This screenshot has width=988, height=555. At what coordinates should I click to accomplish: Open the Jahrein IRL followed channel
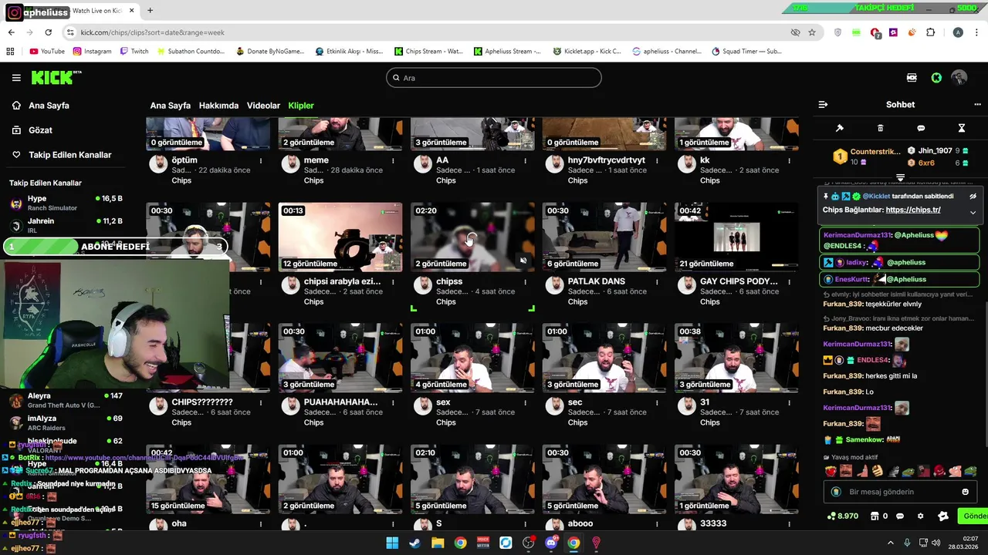66,226
